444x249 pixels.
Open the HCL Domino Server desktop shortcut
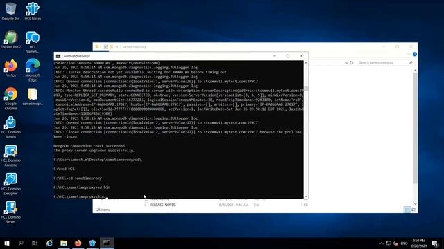(x=10, y=212)
